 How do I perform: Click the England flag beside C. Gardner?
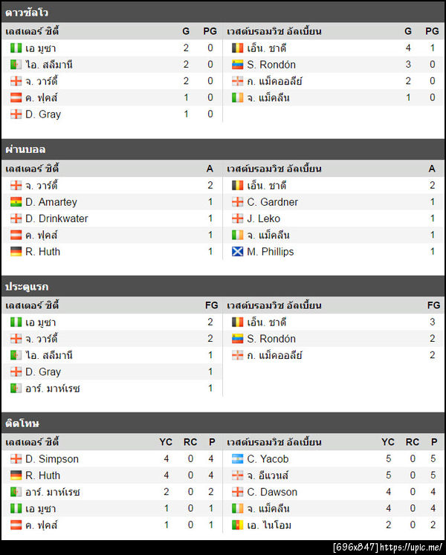click(238, 202)
